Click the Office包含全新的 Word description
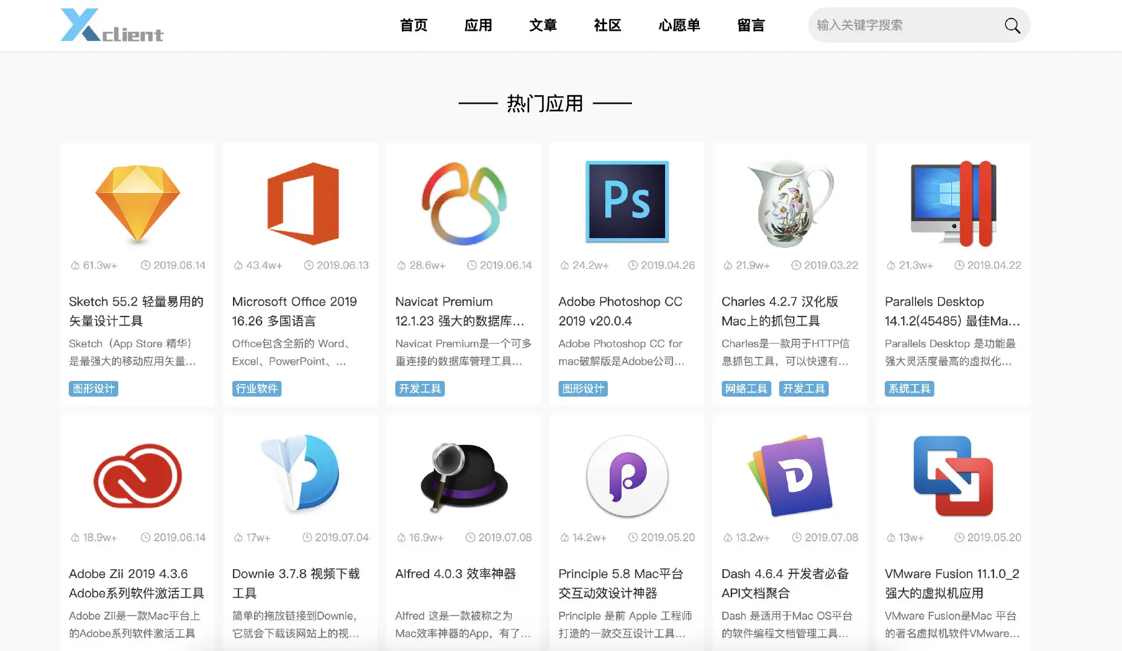Image resolution: width=1122 pixels, height=651 pixels. pos(292,353)
